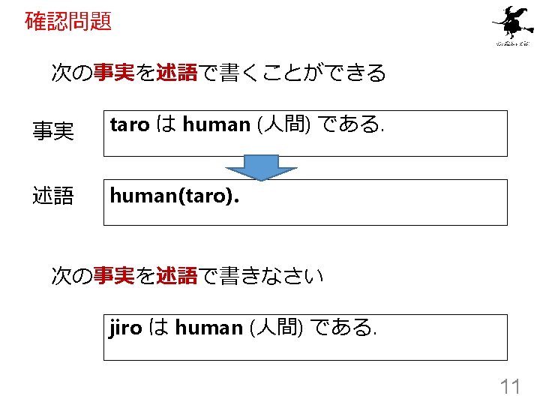Click the word taro in the first box

click(129, 125)
